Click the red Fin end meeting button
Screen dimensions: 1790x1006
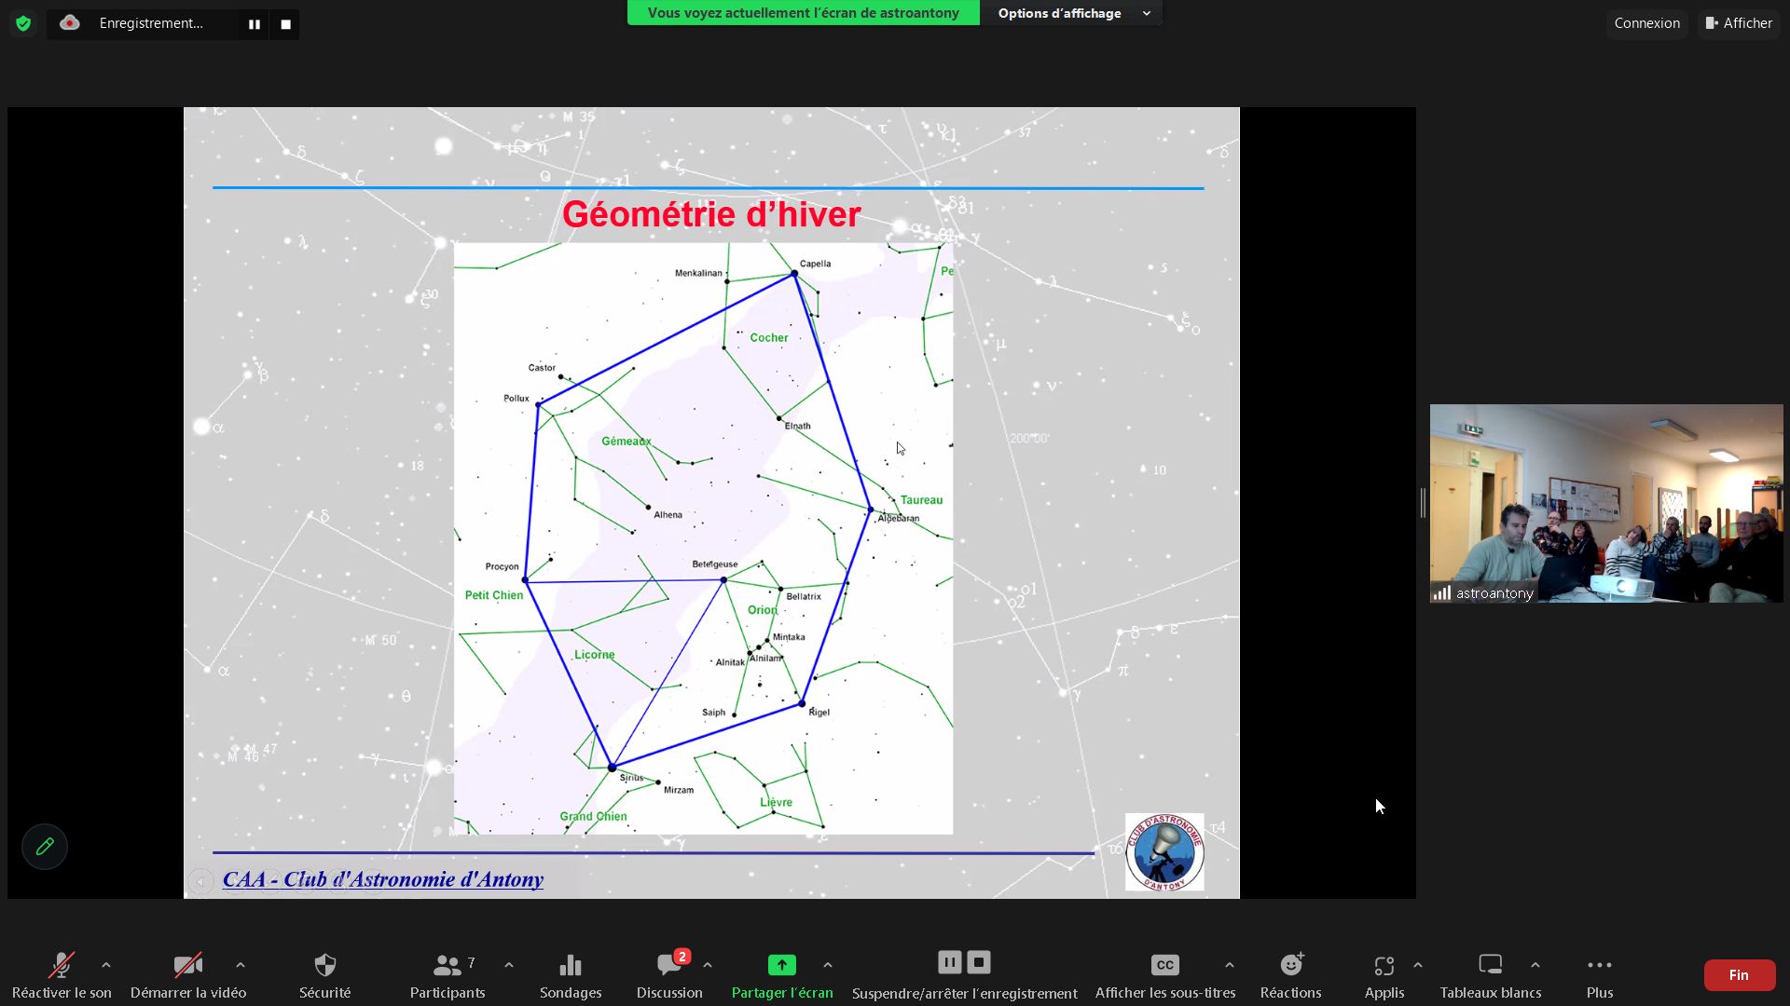[x=1740, y=975]
